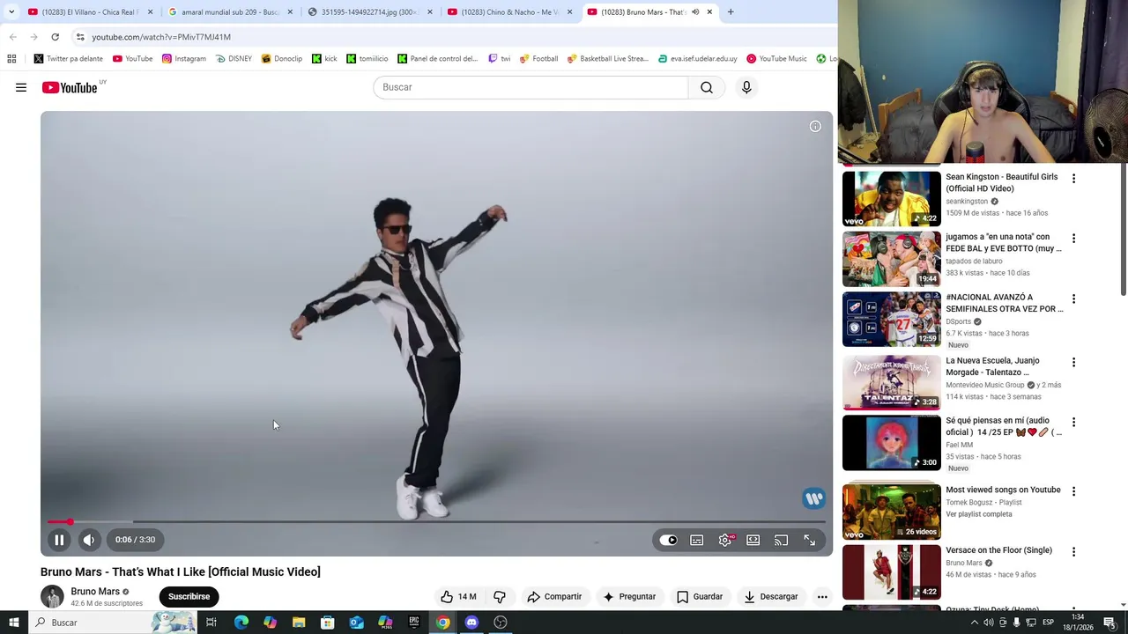Image resolution: width=1128 pixels, height=634 pixels.
Task: Open the video info card icon
Action: pyautogui.click(x=815, y=127)
